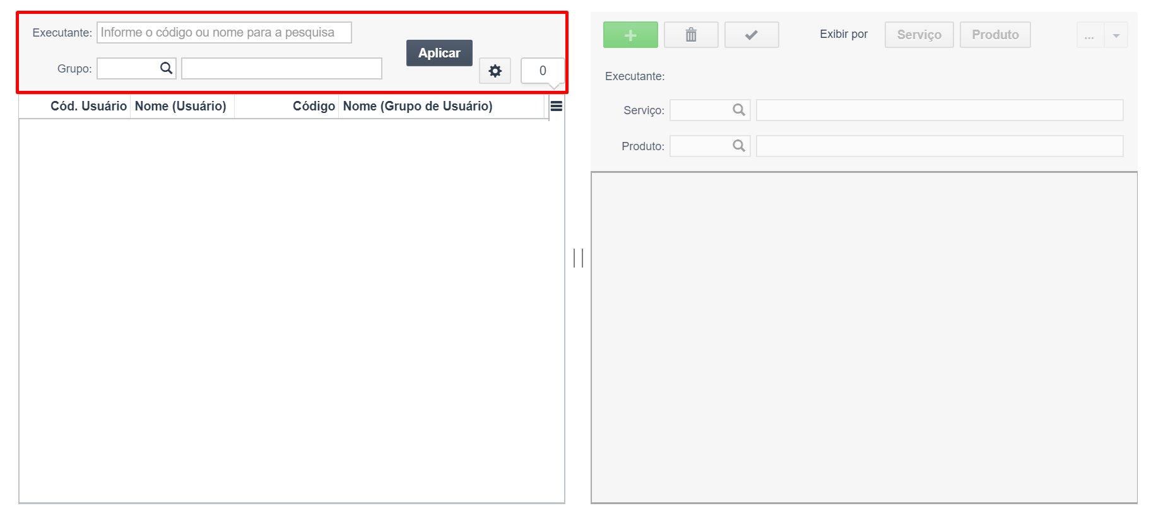1156x513 pixels.
Task: Click the filter counter showing 0
Action: coord(543,71)
